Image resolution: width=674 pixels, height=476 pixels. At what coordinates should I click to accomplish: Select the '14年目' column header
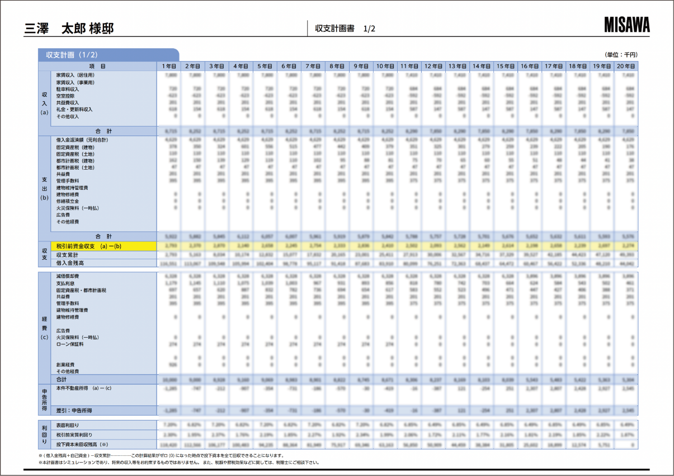482,66
